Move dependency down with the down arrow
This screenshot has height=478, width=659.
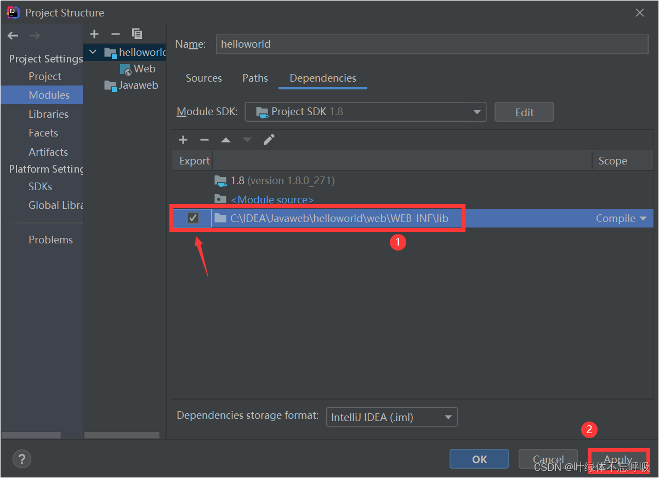tap(247, 140)
